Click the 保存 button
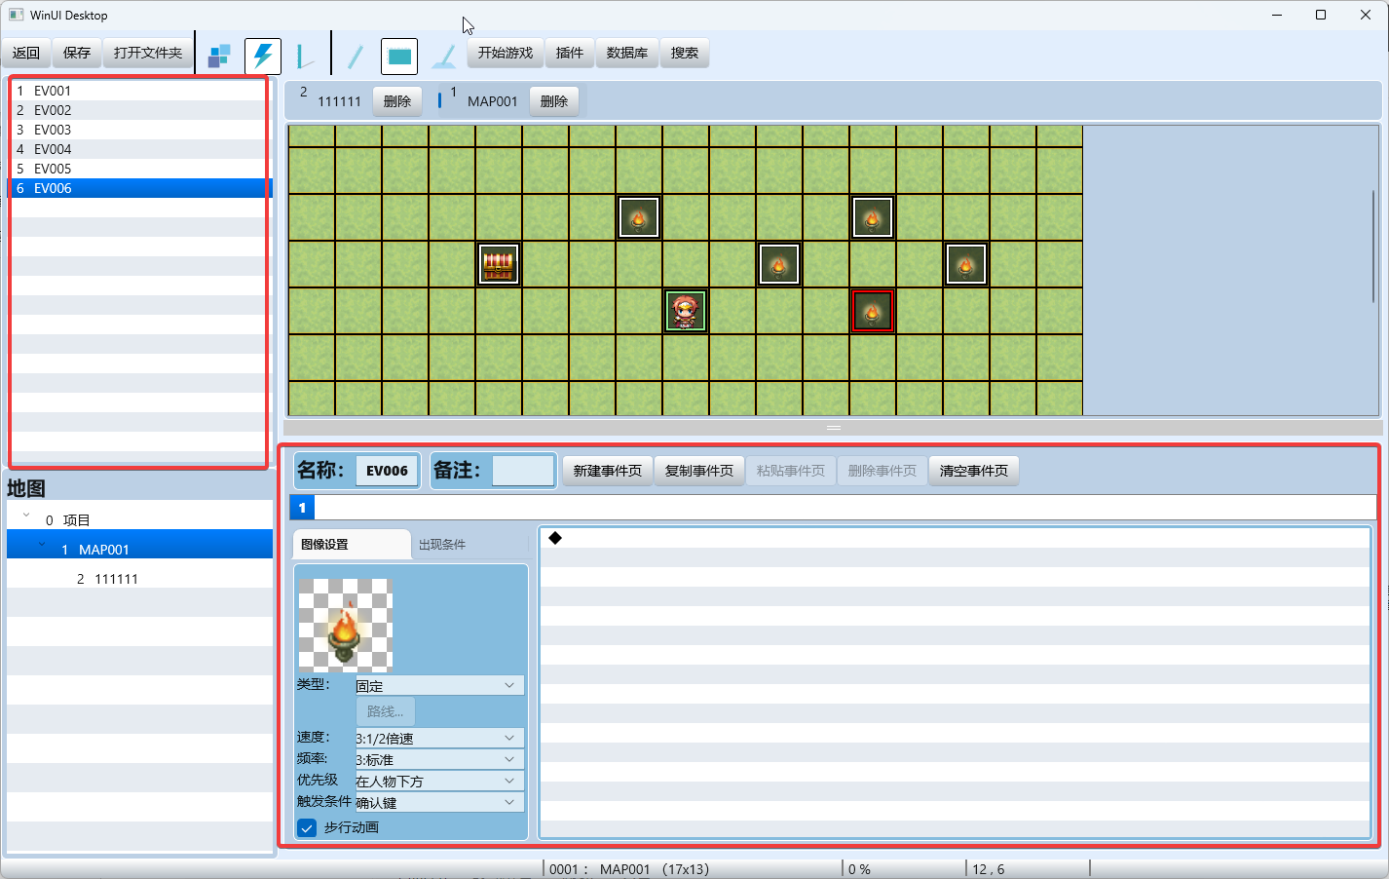 click(77, 53)
